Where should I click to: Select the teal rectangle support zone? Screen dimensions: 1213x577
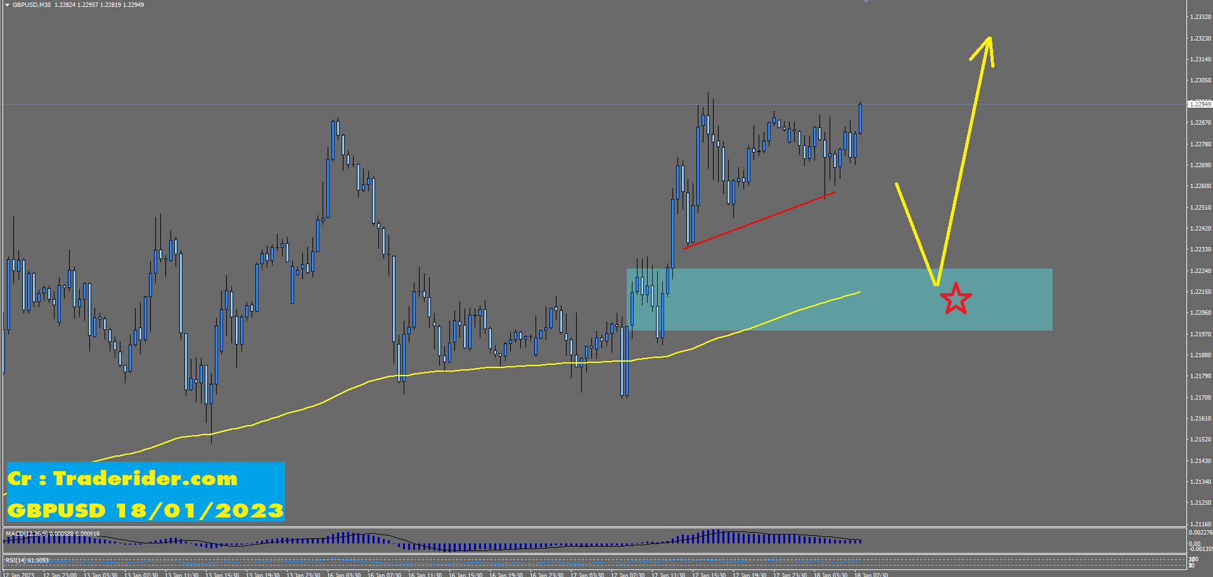[840, 300]
